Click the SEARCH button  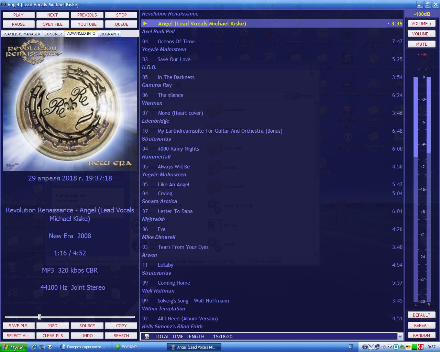(121, 335)
